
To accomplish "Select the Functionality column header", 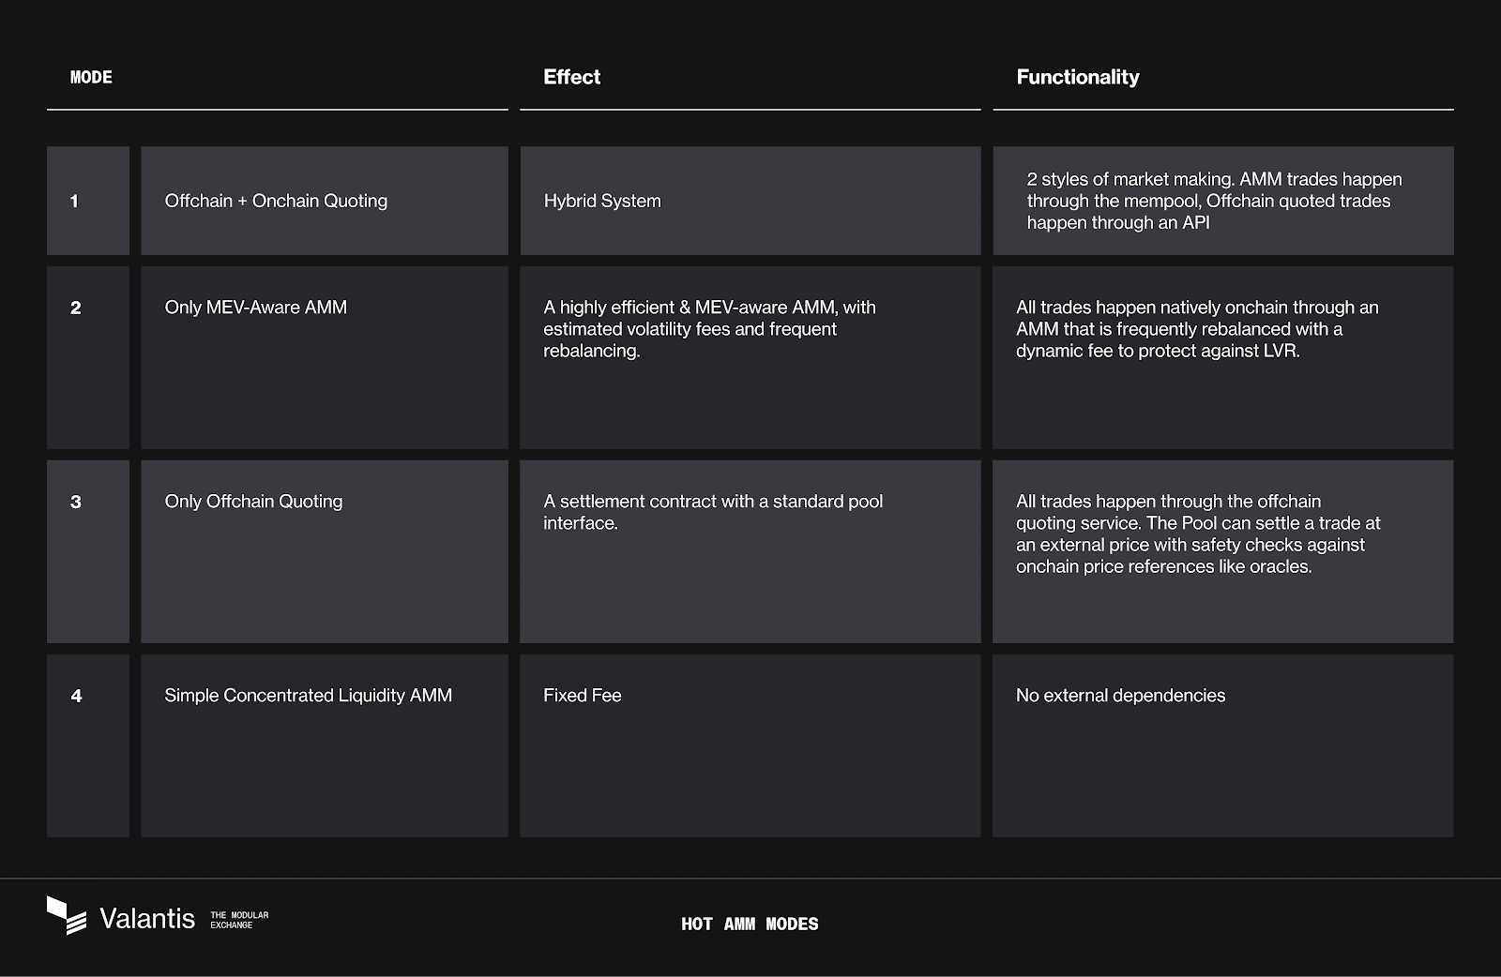I will (1077, 78).
